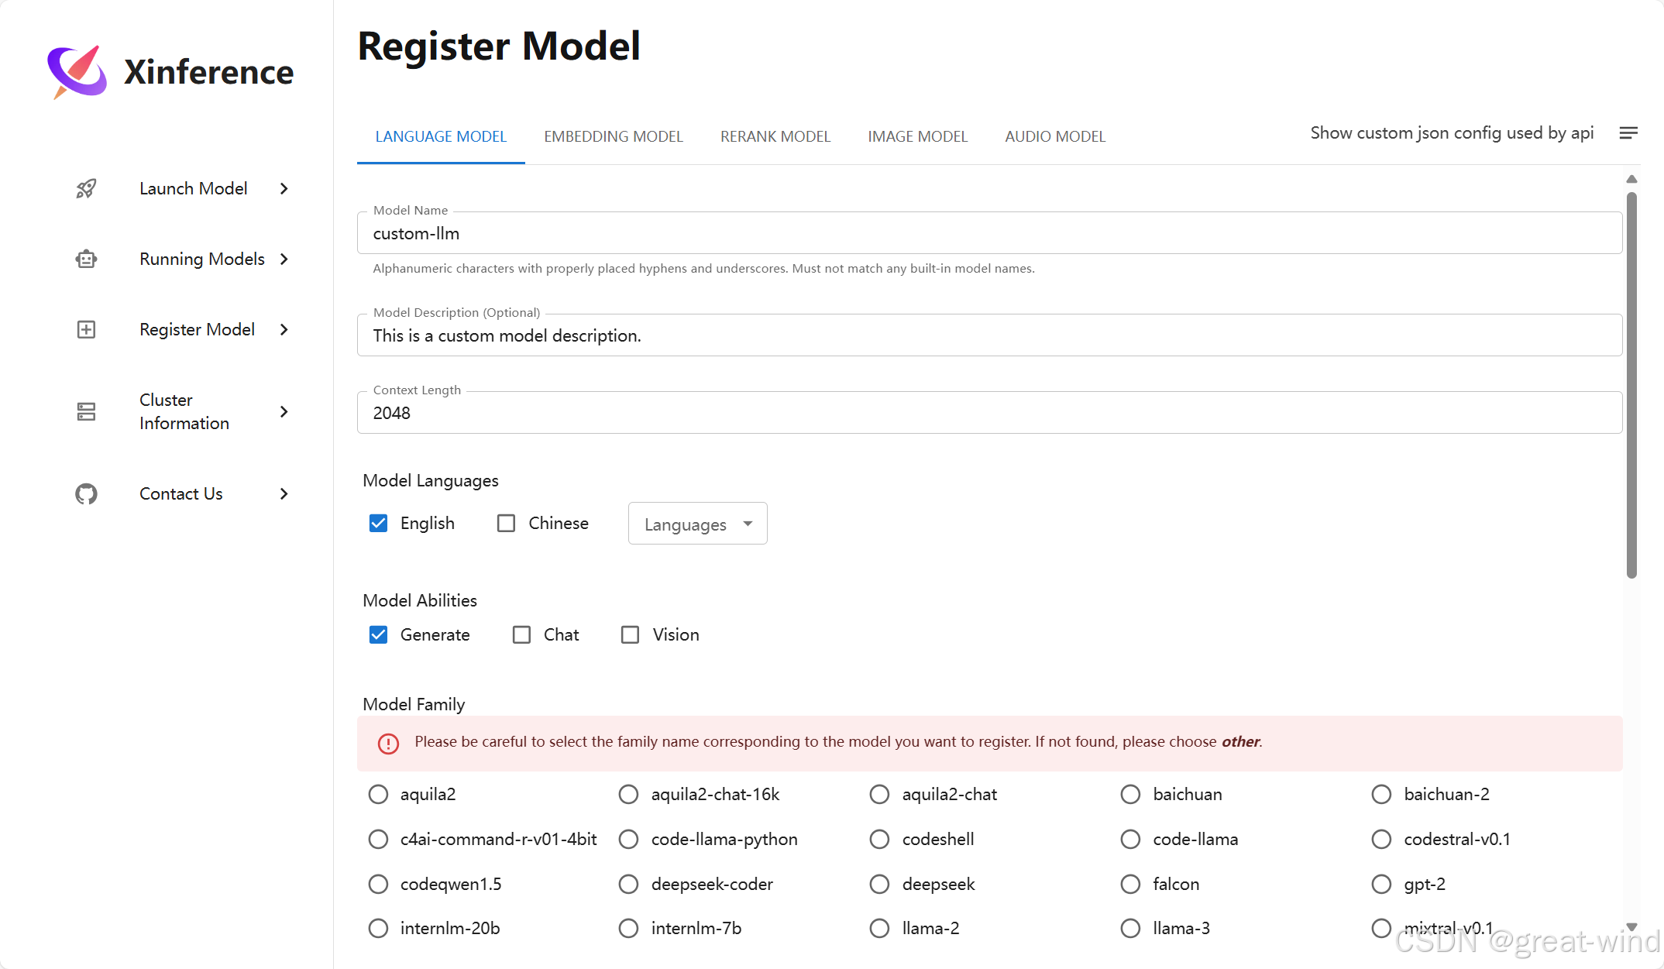Click the warning icon in Model Family alert
This screenshot has width=1664, height=969.
coord(388,743)
